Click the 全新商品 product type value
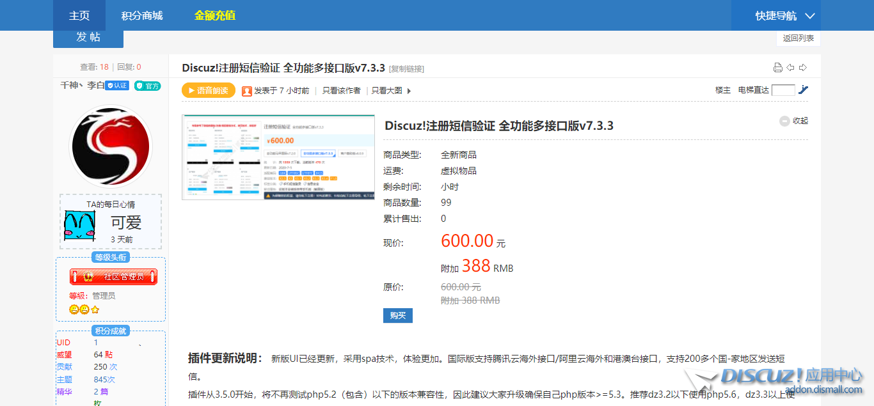Viewport: 874px width, 406px height. (x=459, y=155)
